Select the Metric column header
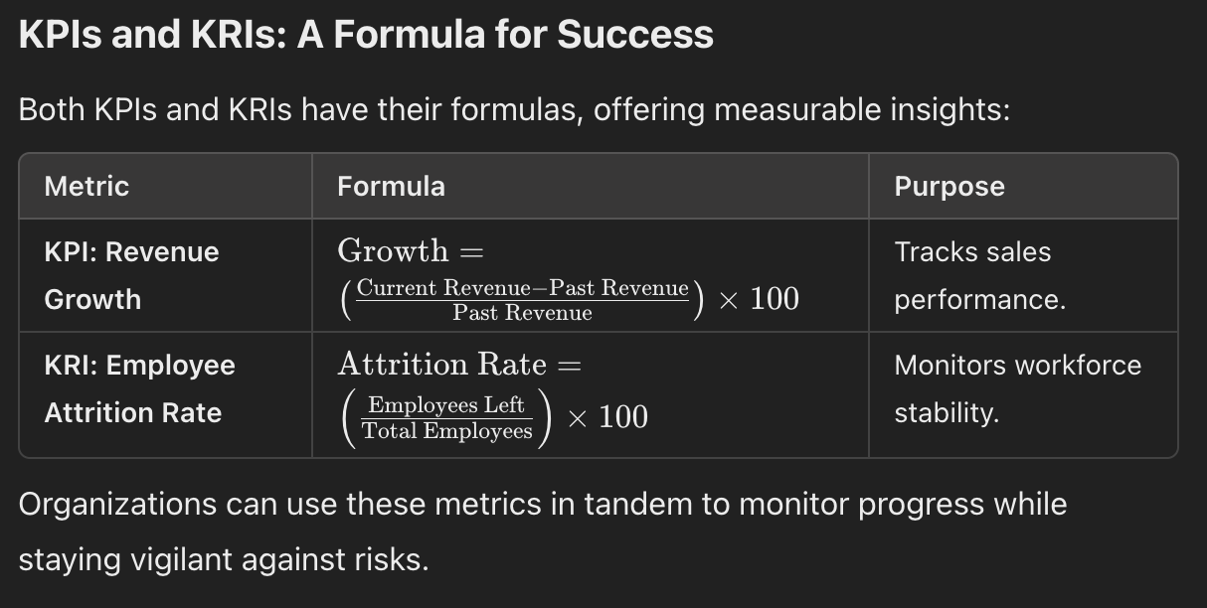 click(86, 187)
